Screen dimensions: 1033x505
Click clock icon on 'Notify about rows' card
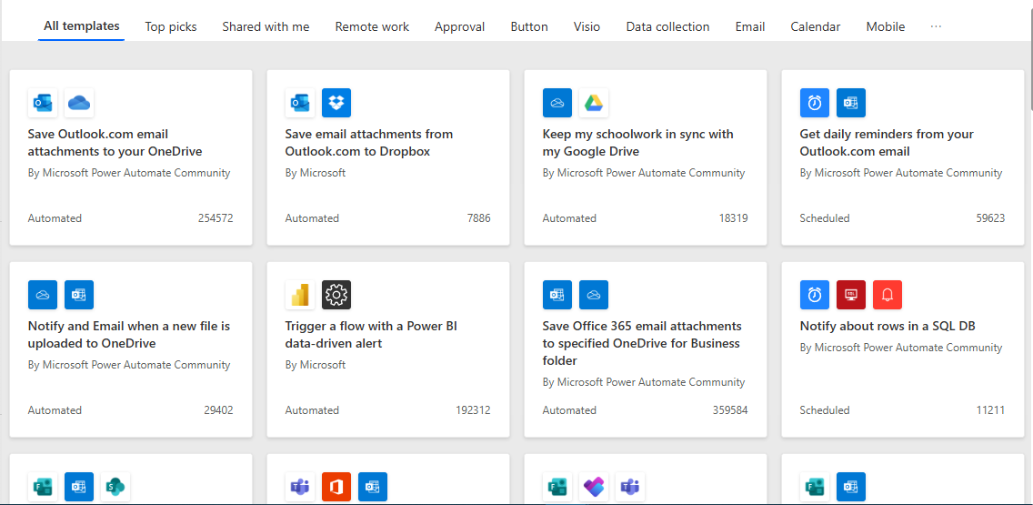tap(814, 295)
